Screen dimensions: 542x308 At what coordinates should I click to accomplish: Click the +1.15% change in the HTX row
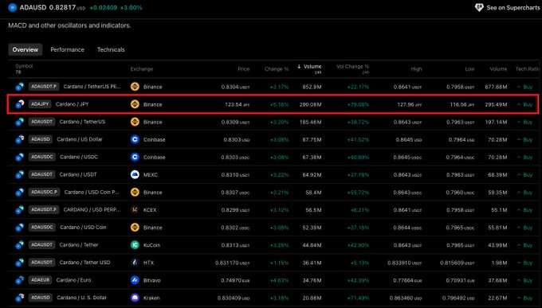point(279,263)
